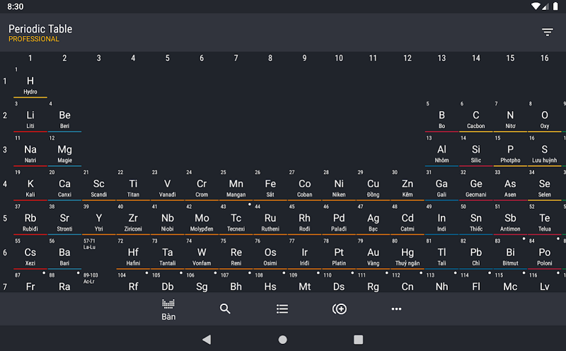Image resolution: width=566 pixels, height=351 pixels.
Task: Open the list view icon
Action: tap(282, 309)
